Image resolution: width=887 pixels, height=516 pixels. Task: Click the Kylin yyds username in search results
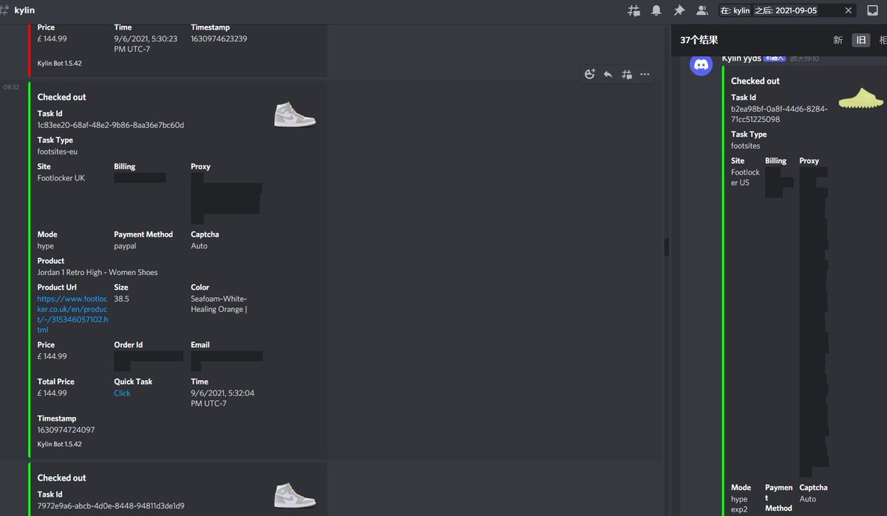coord(741,58)
